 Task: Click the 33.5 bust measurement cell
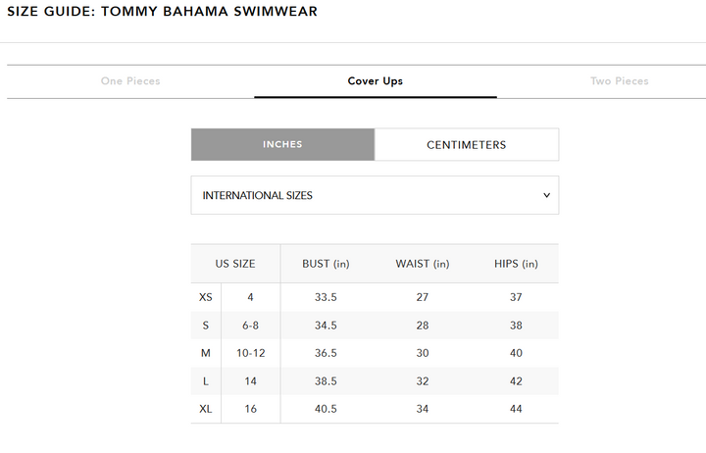[327, 297]
